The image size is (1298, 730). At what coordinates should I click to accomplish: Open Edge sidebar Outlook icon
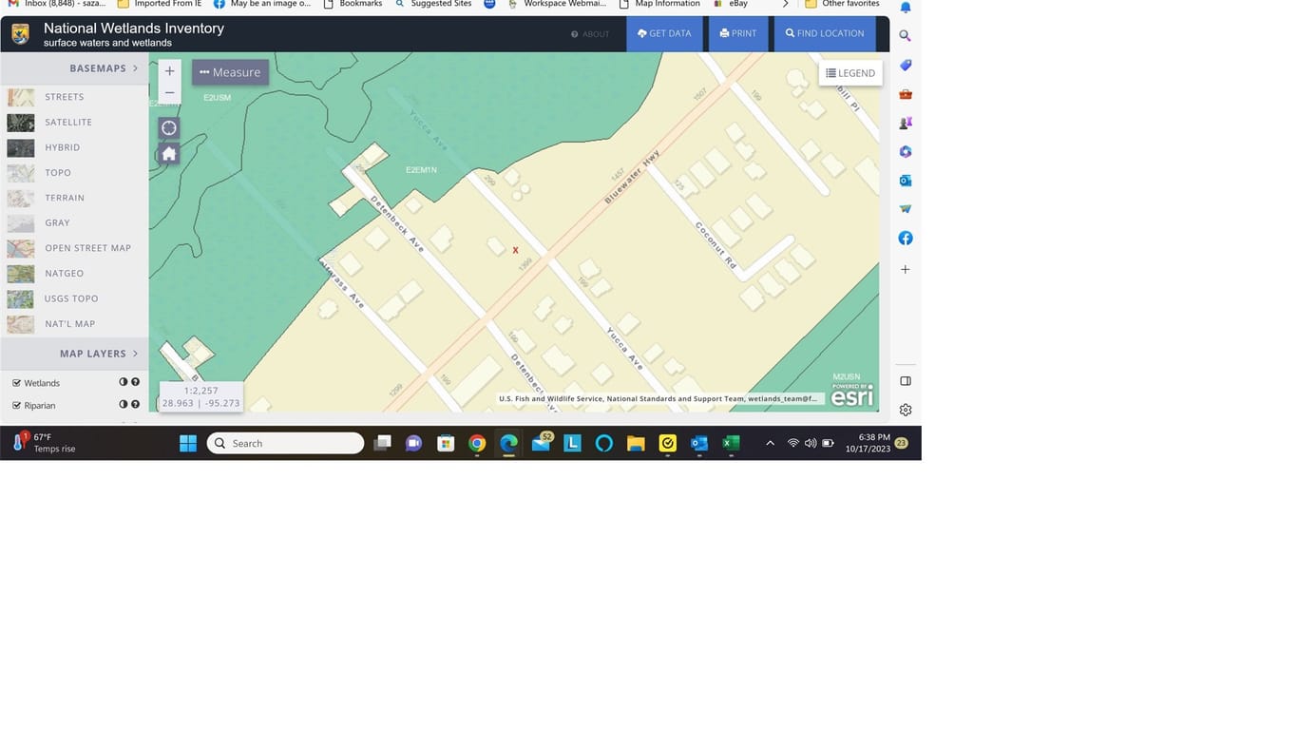pyautogui.click(x=906, y=181)
